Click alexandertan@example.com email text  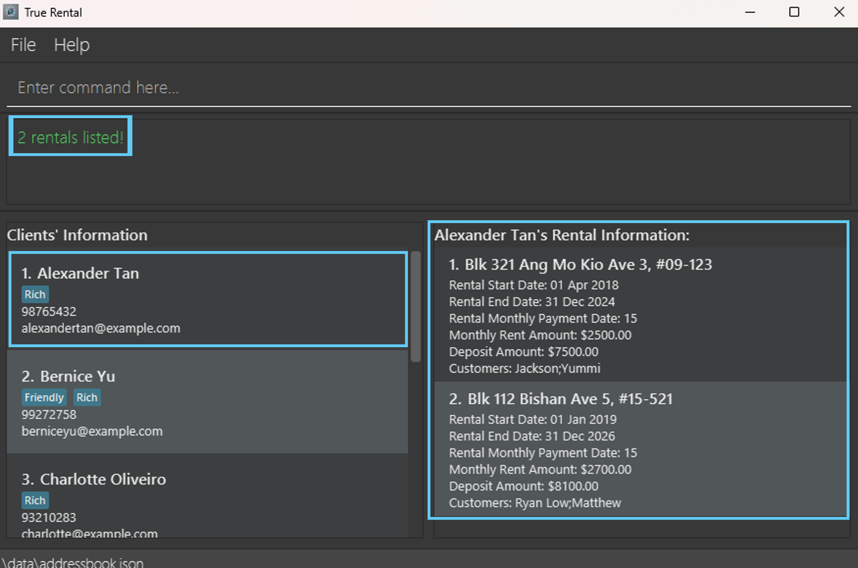pyautogui.click(x=101, y=328)
